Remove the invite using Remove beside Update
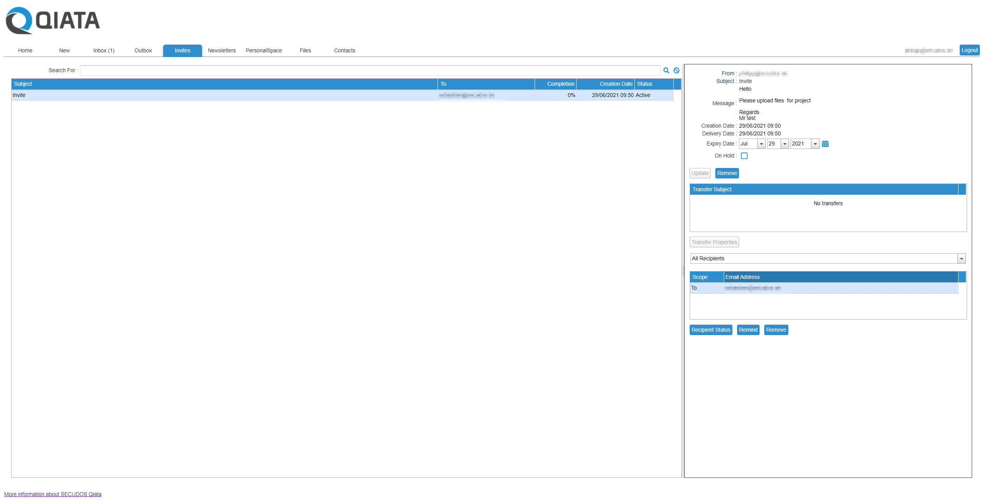The image size is (983, 500). 727,173
